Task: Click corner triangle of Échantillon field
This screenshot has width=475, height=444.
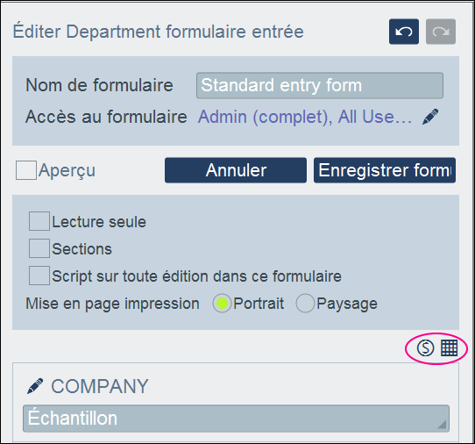Action: 442,425
